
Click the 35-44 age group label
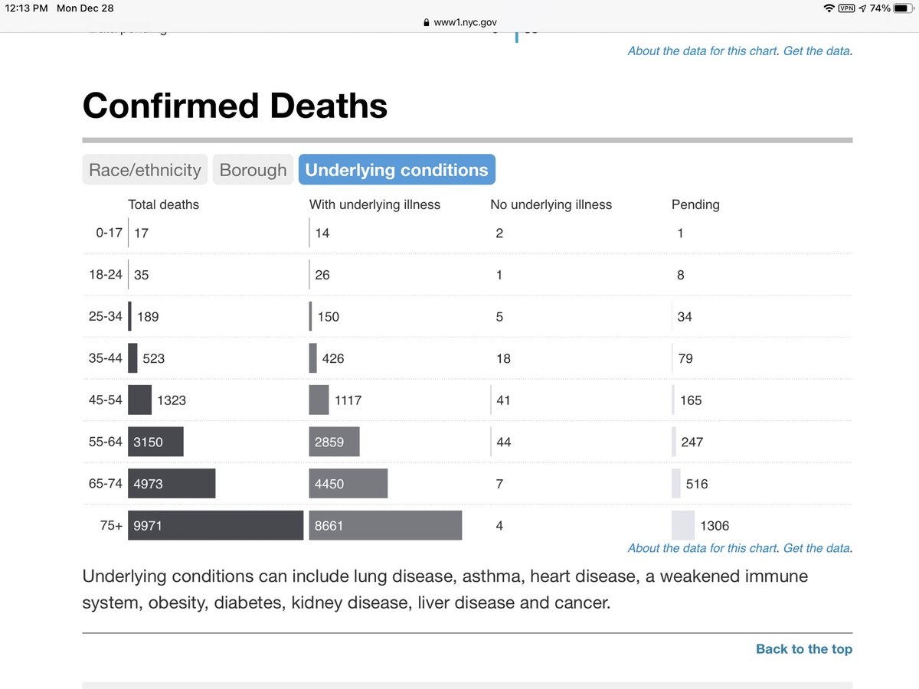(x=106, y=358)
